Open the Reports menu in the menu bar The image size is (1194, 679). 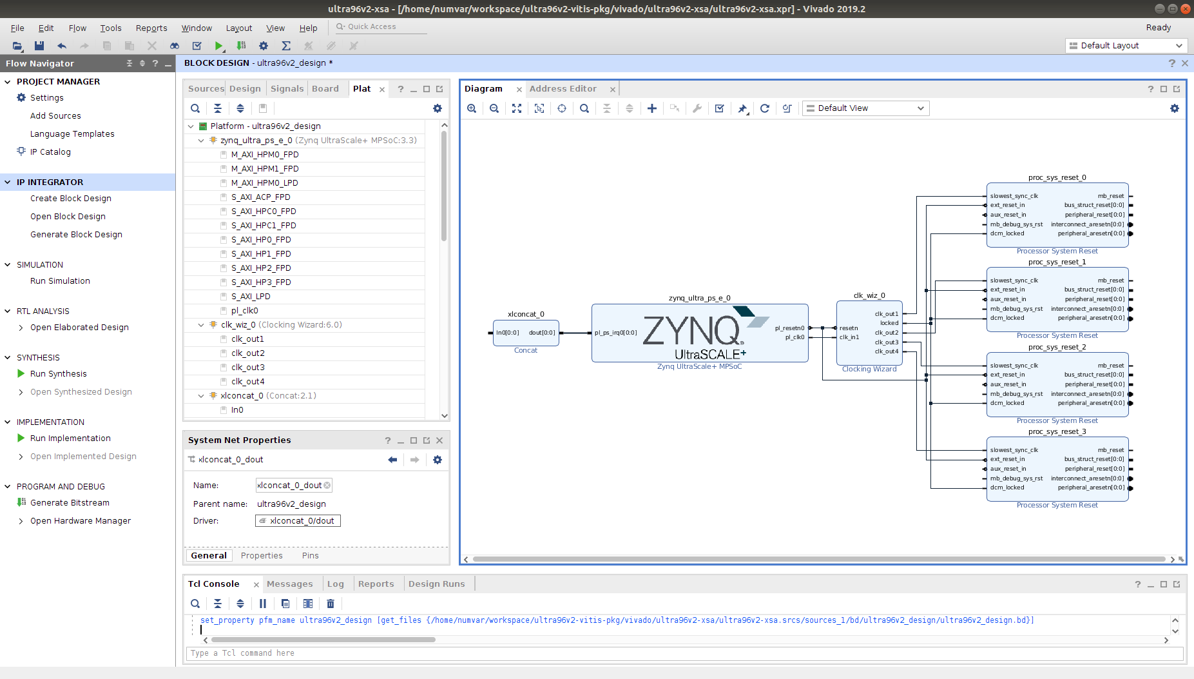coord(151,28)
